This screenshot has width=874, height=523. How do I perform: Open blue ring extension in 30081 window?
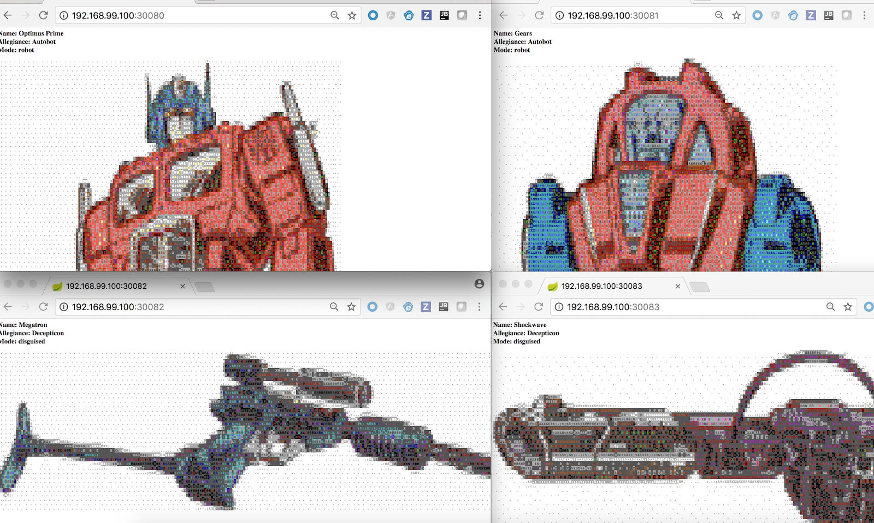point(758,15)
